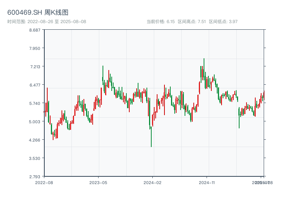
Task: Click the current price label 当前价格: 6.15
Action: 160,22
